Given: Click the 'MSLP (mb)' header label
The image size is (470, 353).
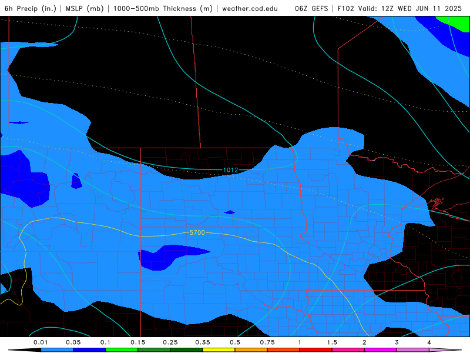Looking at the screenshot, I should pyautogui.click(x=85, y=8).
